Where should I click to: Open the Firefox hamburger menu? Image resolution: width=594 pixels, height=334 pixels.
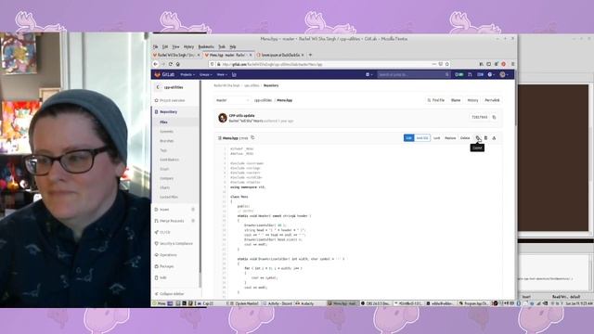[x=512, y=64]
